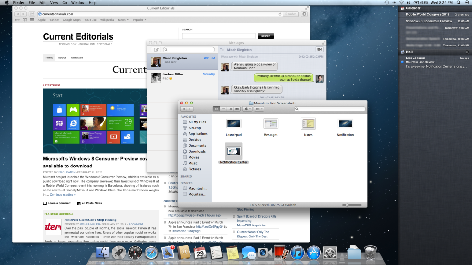Open the Go menu in menu bar

point(65,3)
